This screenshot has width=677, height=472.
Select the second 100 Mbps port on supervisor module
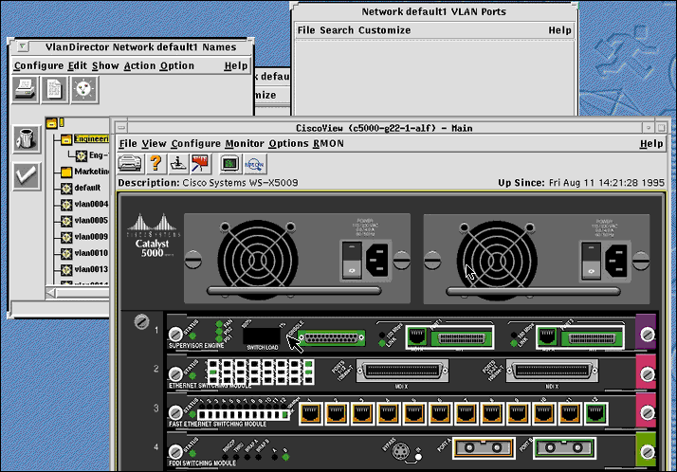click(x=580, y=336)
